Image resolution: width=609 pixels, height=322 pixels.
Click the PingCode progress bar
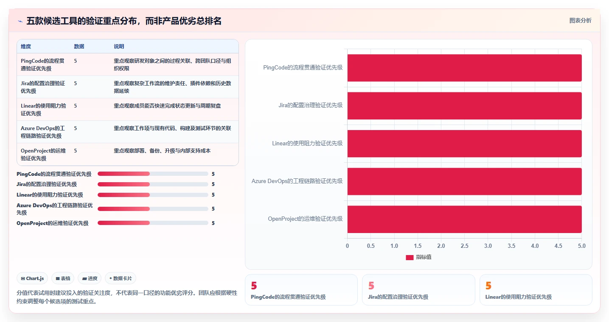(153, 174)
